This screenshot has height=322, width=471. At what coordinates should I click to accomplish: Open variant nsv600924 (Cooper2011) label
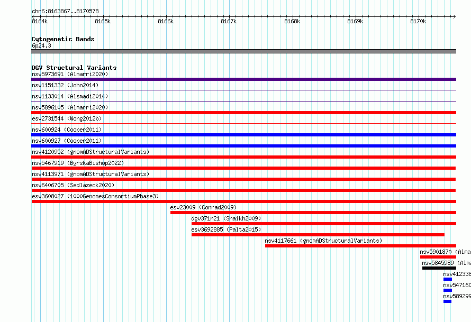point(67,130)
